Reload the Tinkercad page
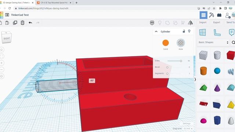The image size is (235, 132). pyautogui.click(x=10, y=8)
